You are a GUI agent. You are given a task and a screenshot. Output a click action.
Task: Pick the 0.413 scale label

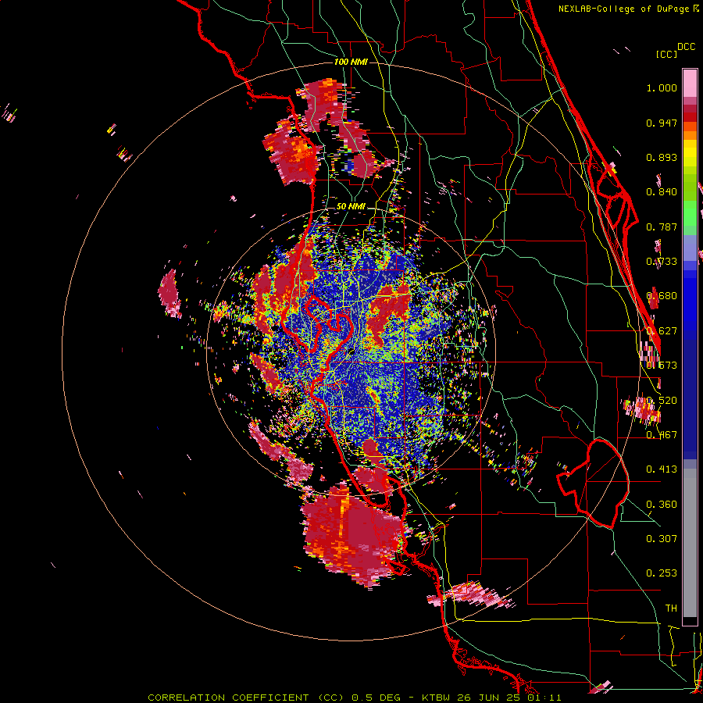pyautogui.click(x=662, y=469)
